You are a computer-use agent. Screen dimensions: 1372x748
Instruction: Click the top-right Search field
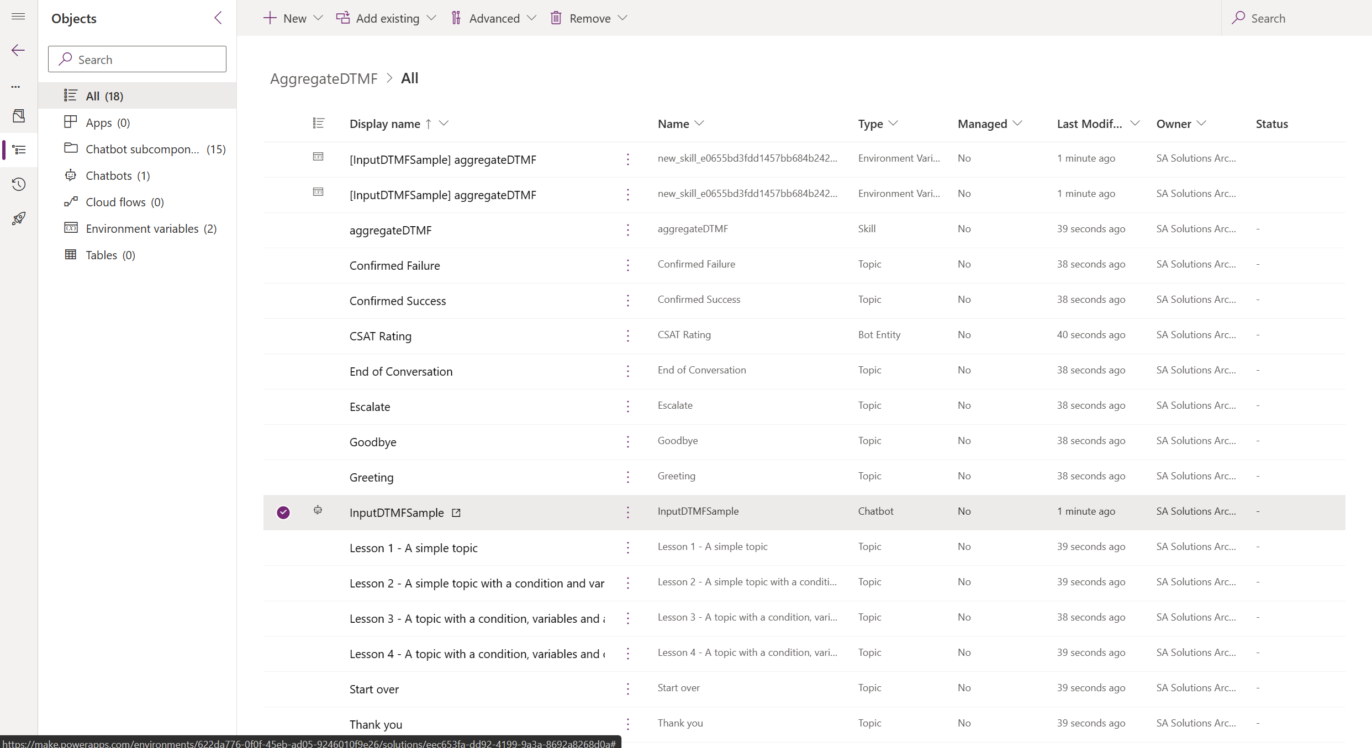pyautogui.click(x=1296, y=18)
